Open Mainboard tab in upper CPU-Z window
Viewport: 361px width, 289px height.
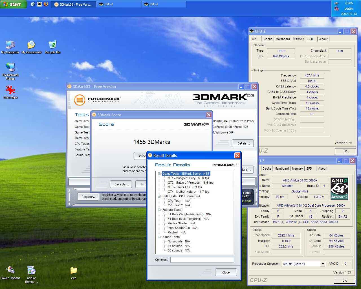click(x=283, y=39)
